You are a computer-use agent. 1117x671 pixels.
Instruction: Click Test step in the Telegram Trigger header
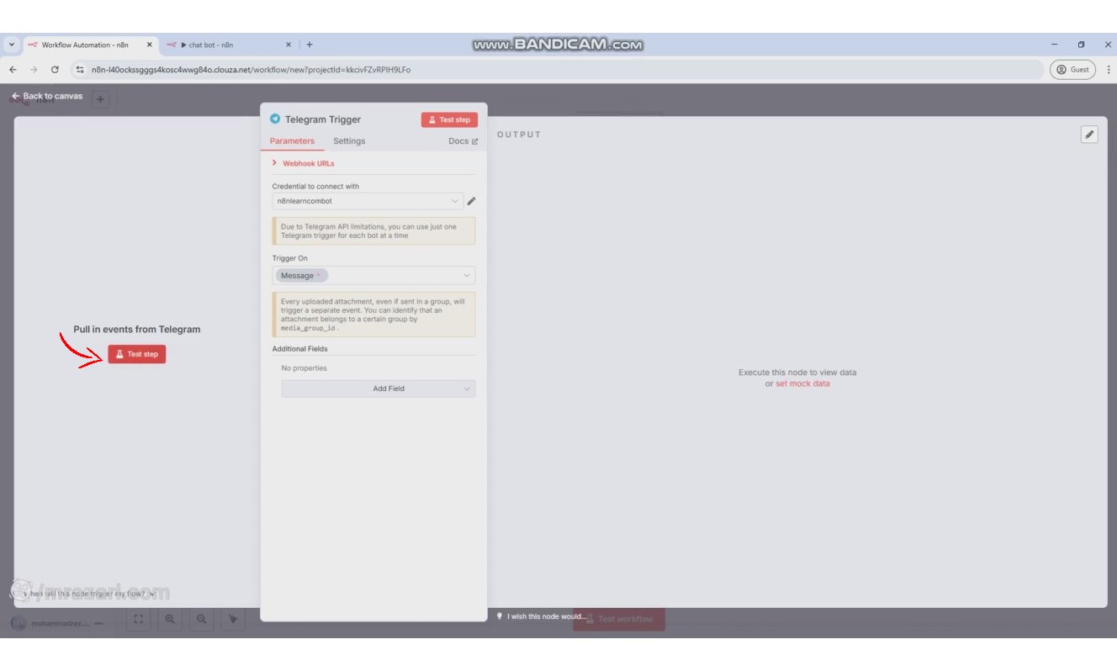click(x=449, y=119)
